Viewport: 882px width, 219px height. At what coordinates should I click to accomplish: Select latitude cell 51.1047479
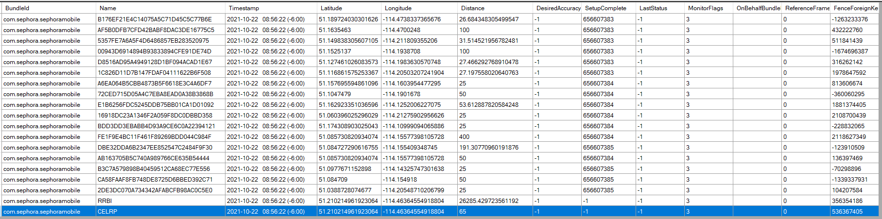pyautogui.click(x=335, y=94)
